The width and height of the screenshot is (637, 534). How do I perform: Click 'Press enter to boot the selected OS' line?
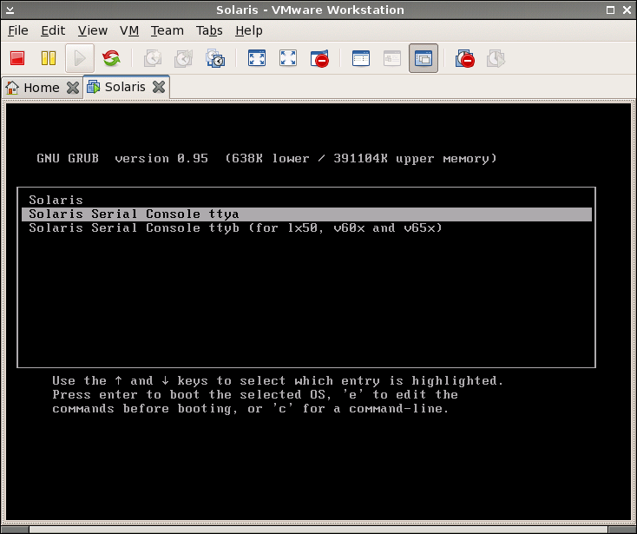pos(255,394)
